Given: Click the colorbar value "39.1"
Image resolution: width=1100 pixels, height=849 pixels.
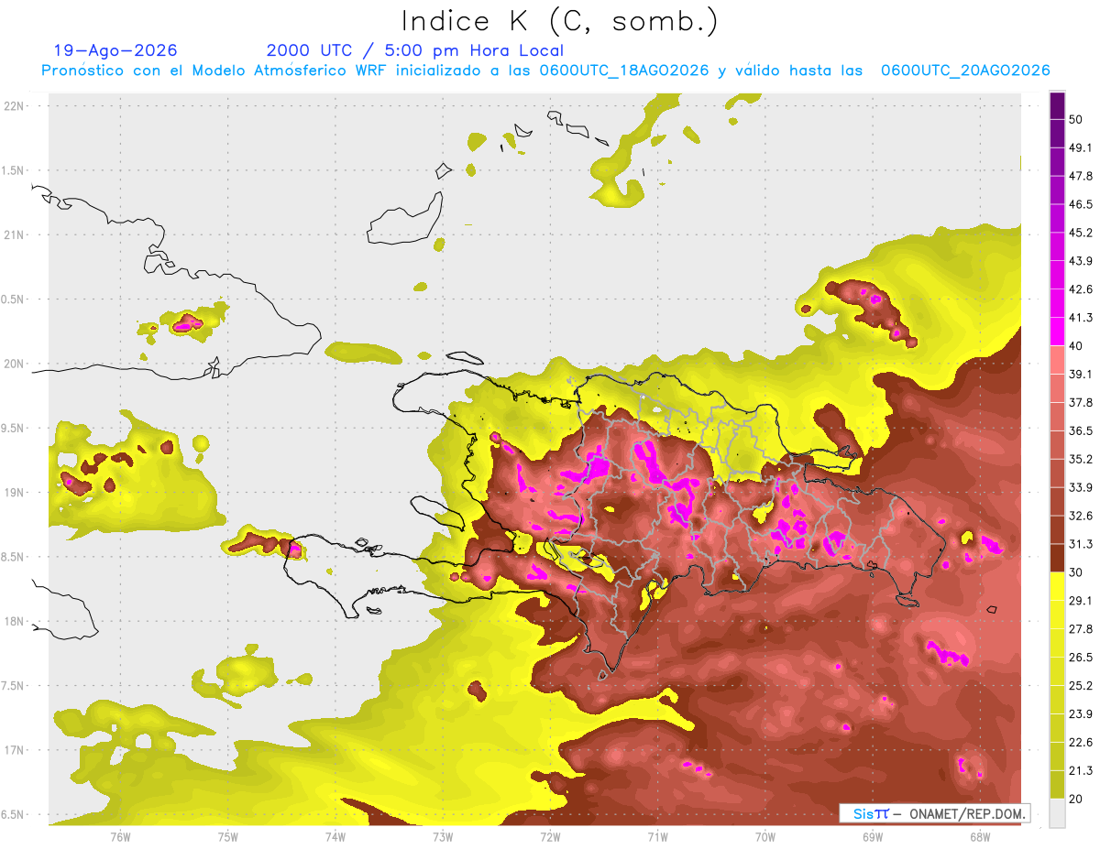Looking at the screenshot, I should click(x=1081, y=374).
